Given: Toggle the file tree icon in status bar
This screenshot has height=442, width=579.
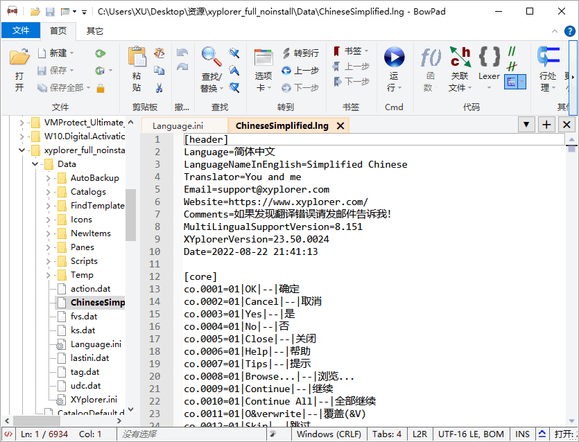Looking at the screenshot, I should 8,434.
